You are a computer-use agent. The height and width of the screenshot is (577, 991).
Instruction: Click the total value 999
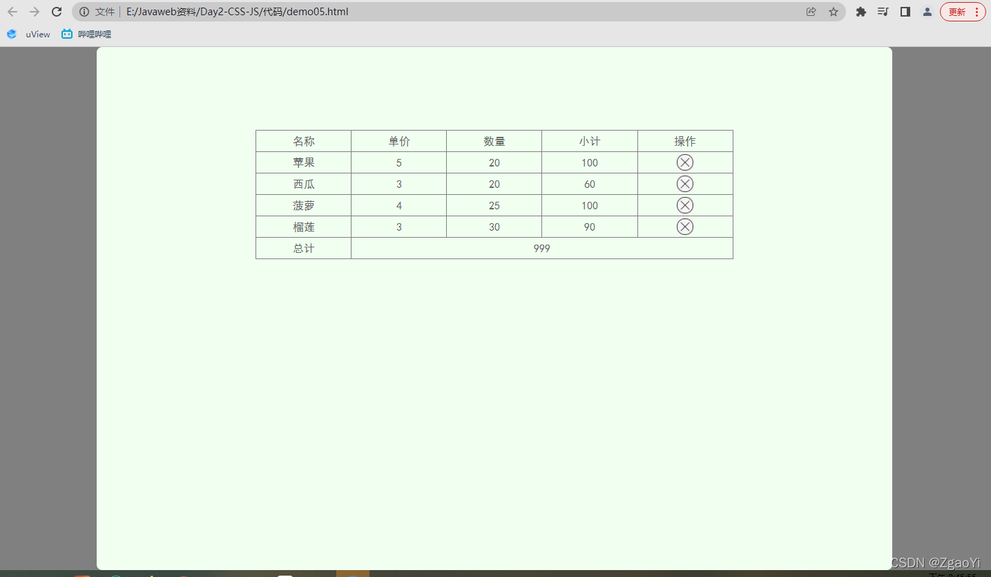pos(542,248)
